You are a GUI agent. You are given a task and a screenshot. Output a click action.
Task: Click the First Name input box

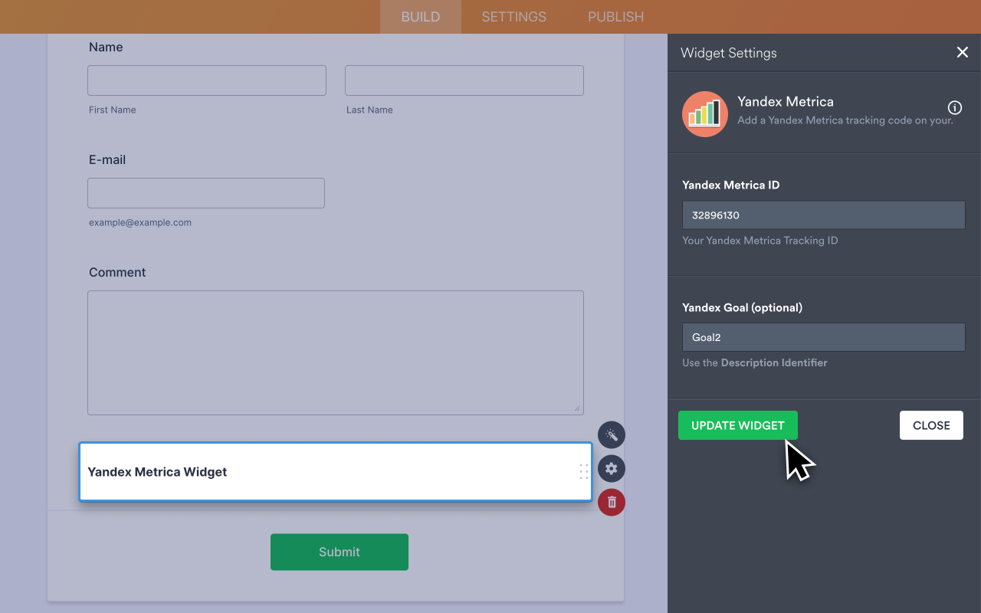[206, 80]
